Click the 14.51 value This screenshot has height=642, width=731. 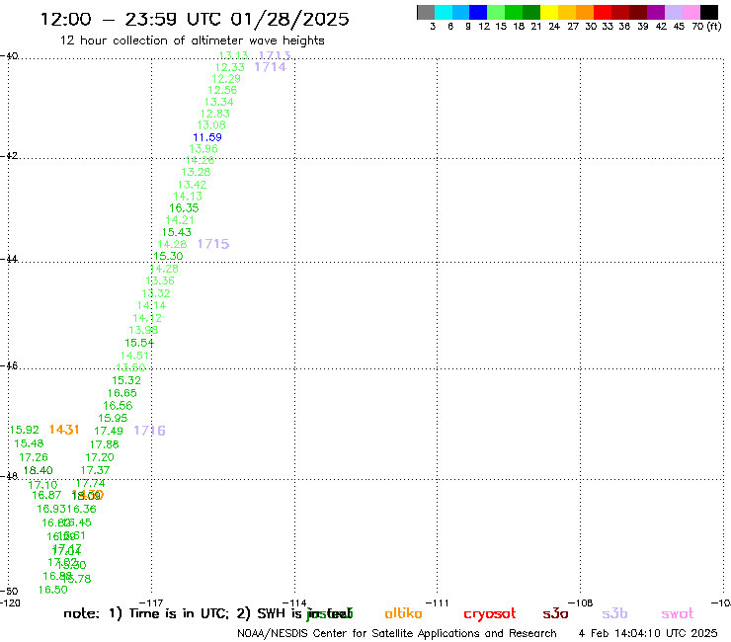(134, 356)
